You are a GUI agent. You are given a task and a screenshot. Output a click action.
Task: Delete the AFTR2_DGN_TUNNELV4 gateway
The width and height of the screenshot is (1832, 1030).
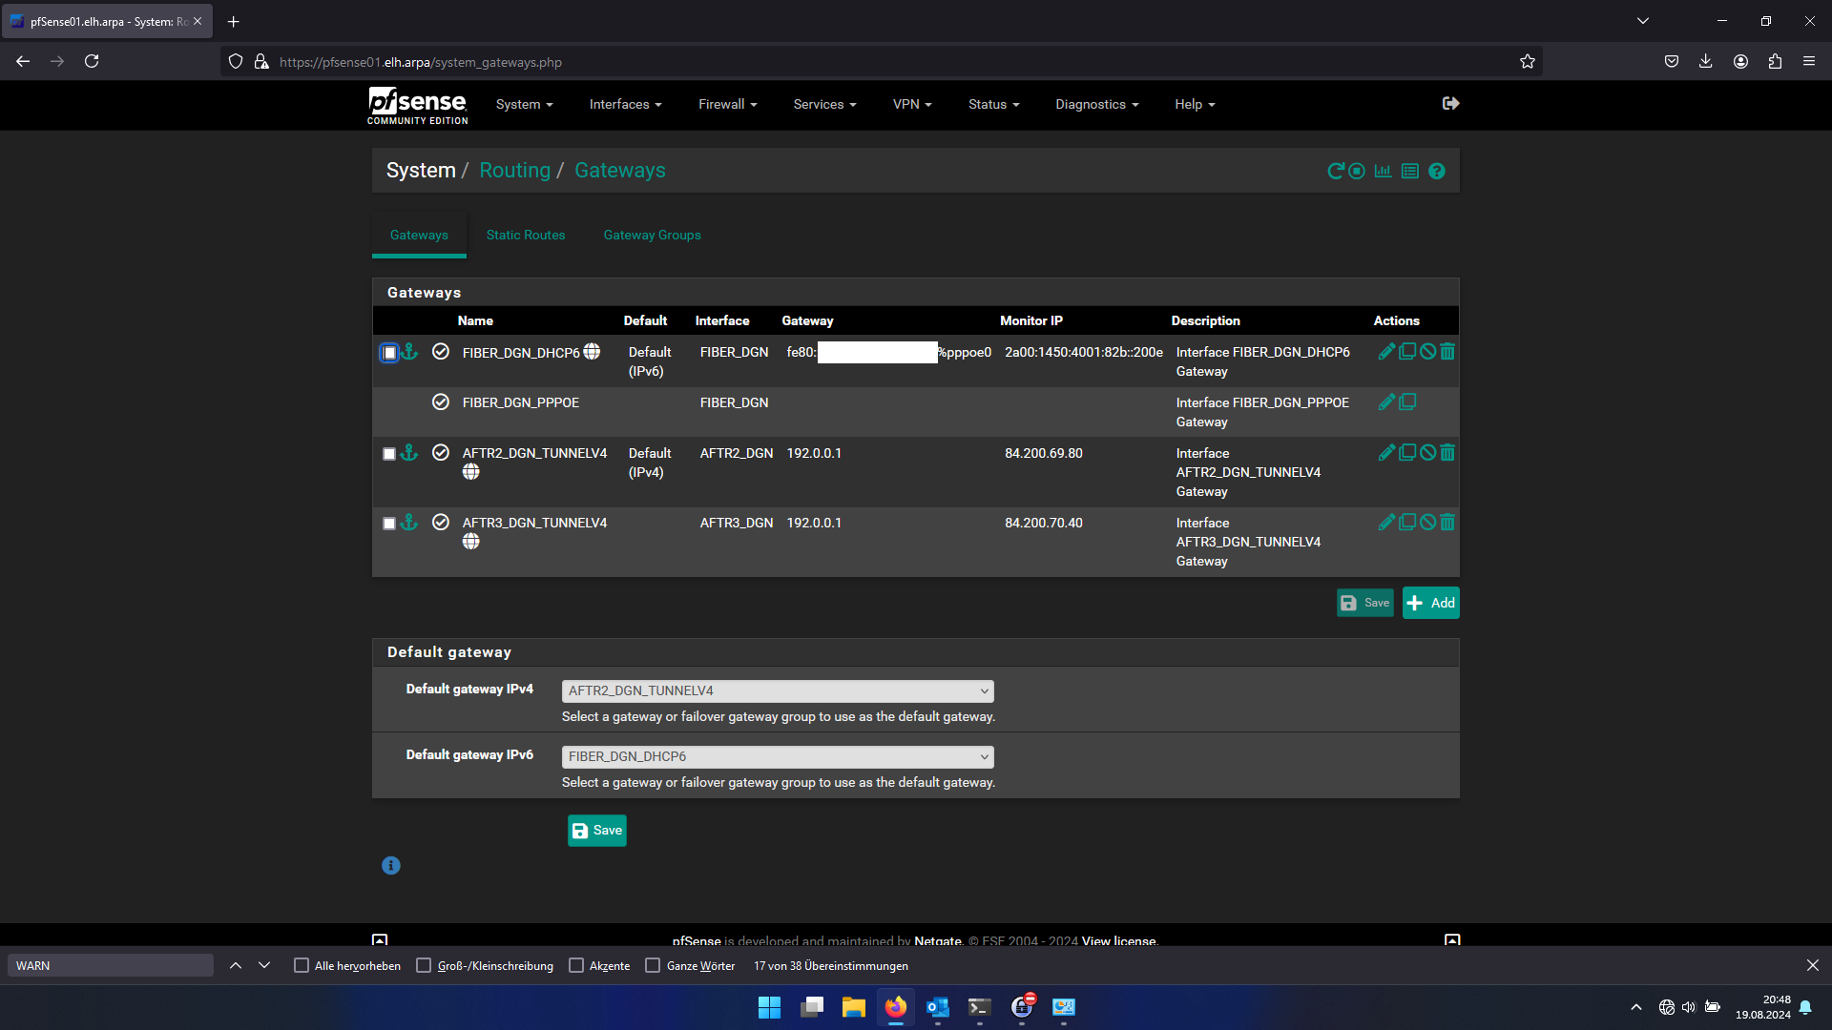click(x=1447, y=453)
